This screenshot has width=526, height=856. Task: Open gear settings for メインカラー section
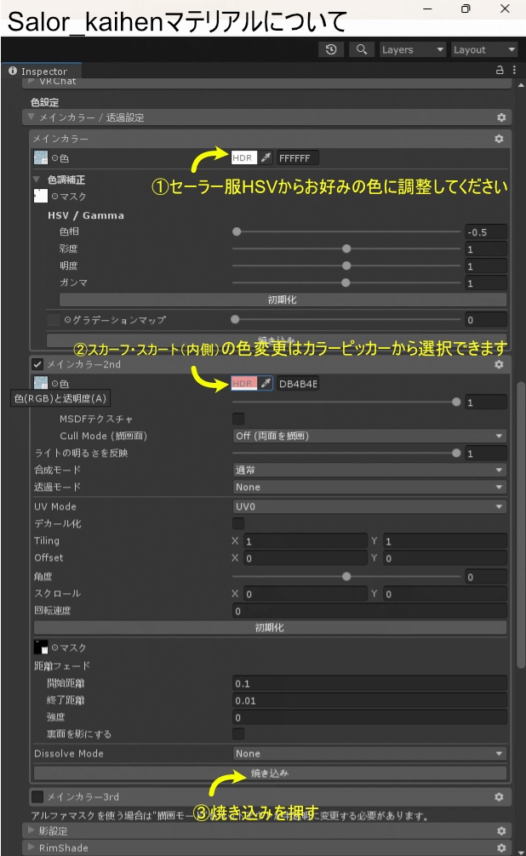tap(499, 139)
